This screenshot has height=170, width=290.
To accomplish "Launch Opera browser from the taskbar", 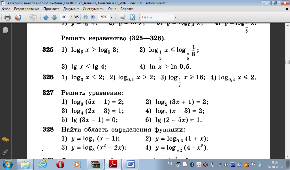I will (60, 164).
